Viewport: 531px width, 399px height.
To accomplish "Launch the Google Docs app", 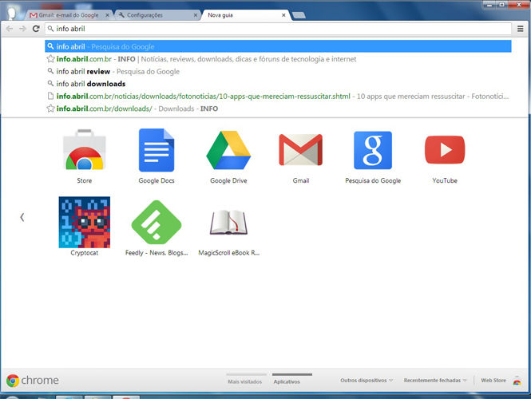I will click(x=156, y=152).
